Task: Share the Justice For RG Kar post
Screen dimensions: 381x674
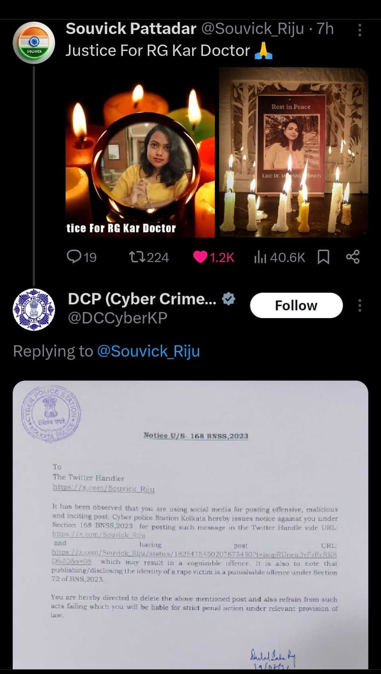Action: [x=352, y=257]
